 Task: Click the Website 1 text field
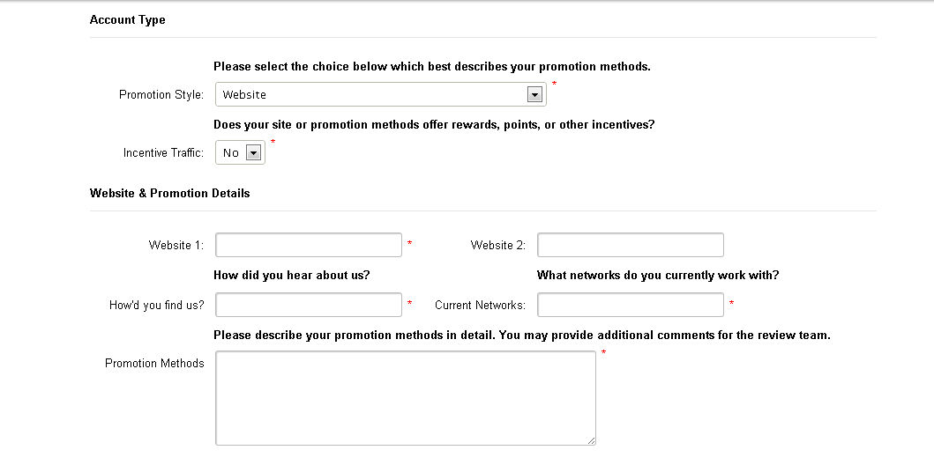(x=309, y=245)
